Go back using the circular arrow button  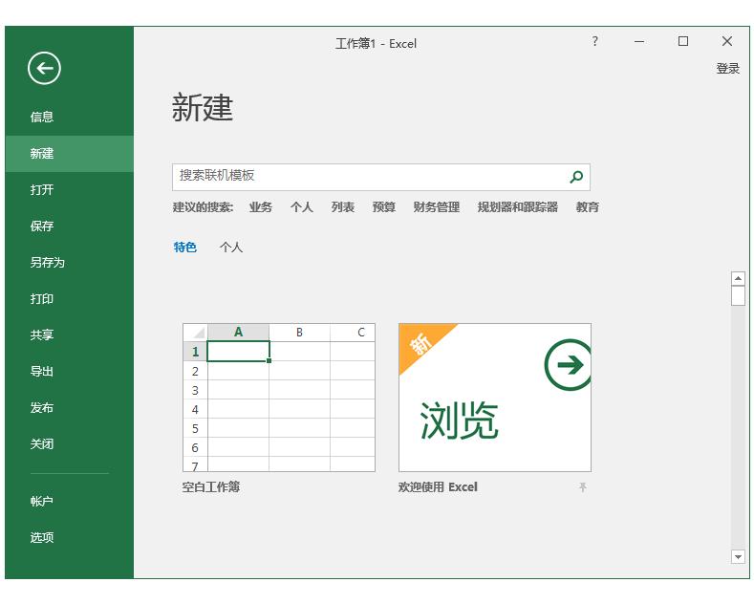point(44,68)
